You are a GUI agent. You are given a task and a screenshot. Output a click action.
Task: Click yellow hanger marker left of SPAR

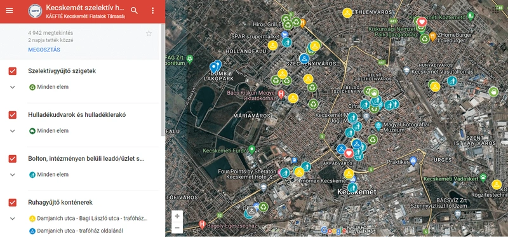(x=273, y=45)
